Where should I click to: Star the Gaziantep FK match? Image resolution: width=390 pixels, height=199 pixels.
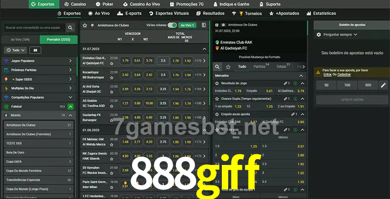click(x=112, y=120)
